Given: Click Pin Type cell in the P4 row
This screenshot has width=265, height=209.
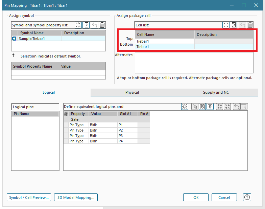Looking at the screenshot, I should (x=79, y=141).
